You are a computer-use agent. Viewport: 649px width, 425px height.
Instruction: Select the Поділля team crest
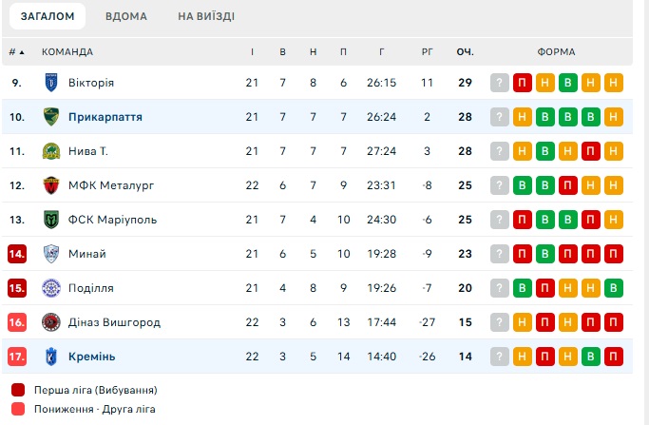tap(51, 288)
